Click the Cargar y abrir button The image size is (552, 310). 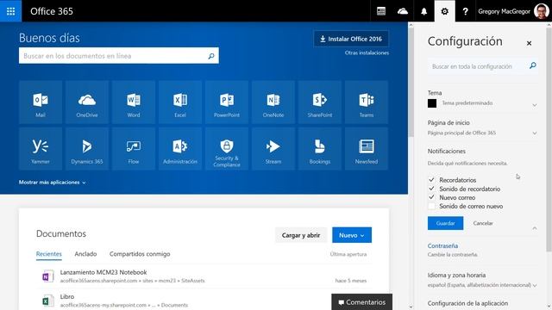pos(301,235)
